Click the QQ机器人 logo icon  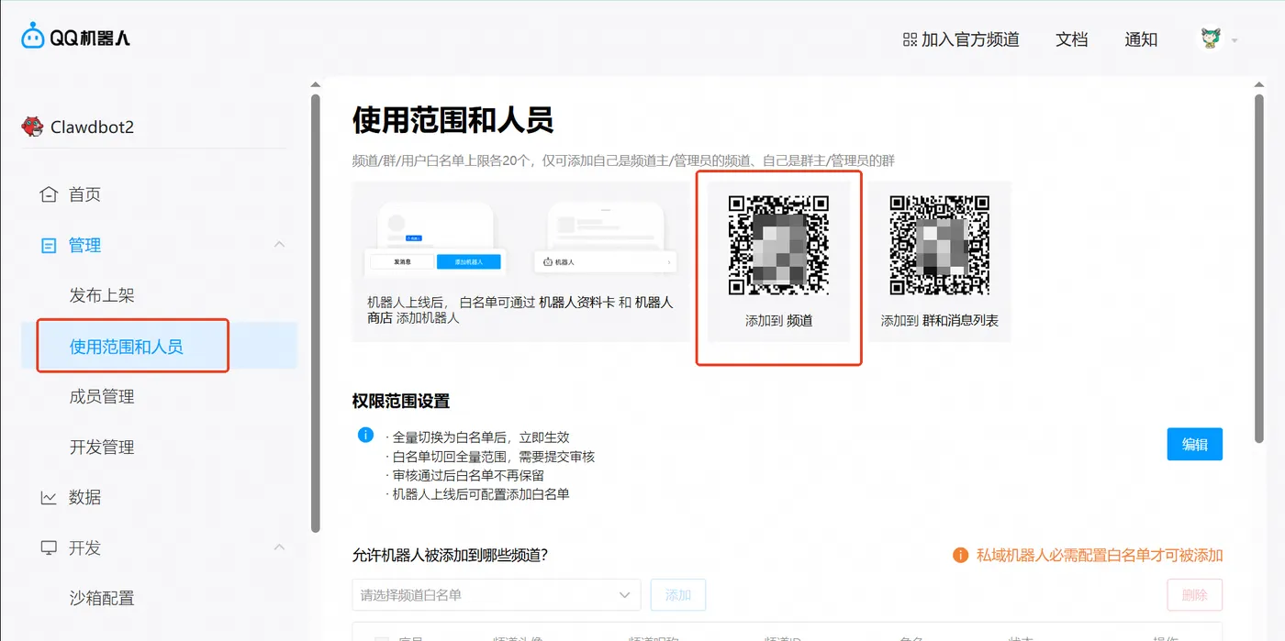click(33, 37)
